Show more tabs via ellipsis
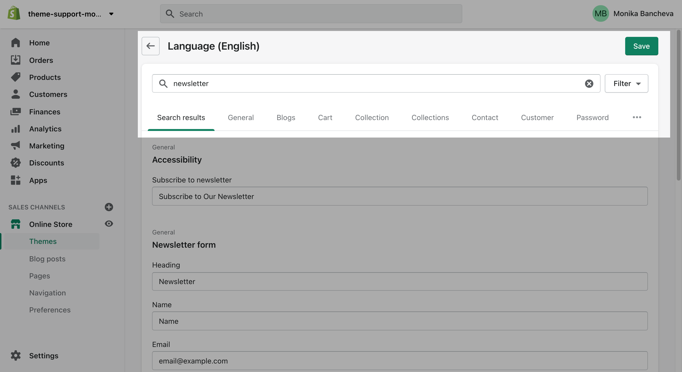 [637, 117]
